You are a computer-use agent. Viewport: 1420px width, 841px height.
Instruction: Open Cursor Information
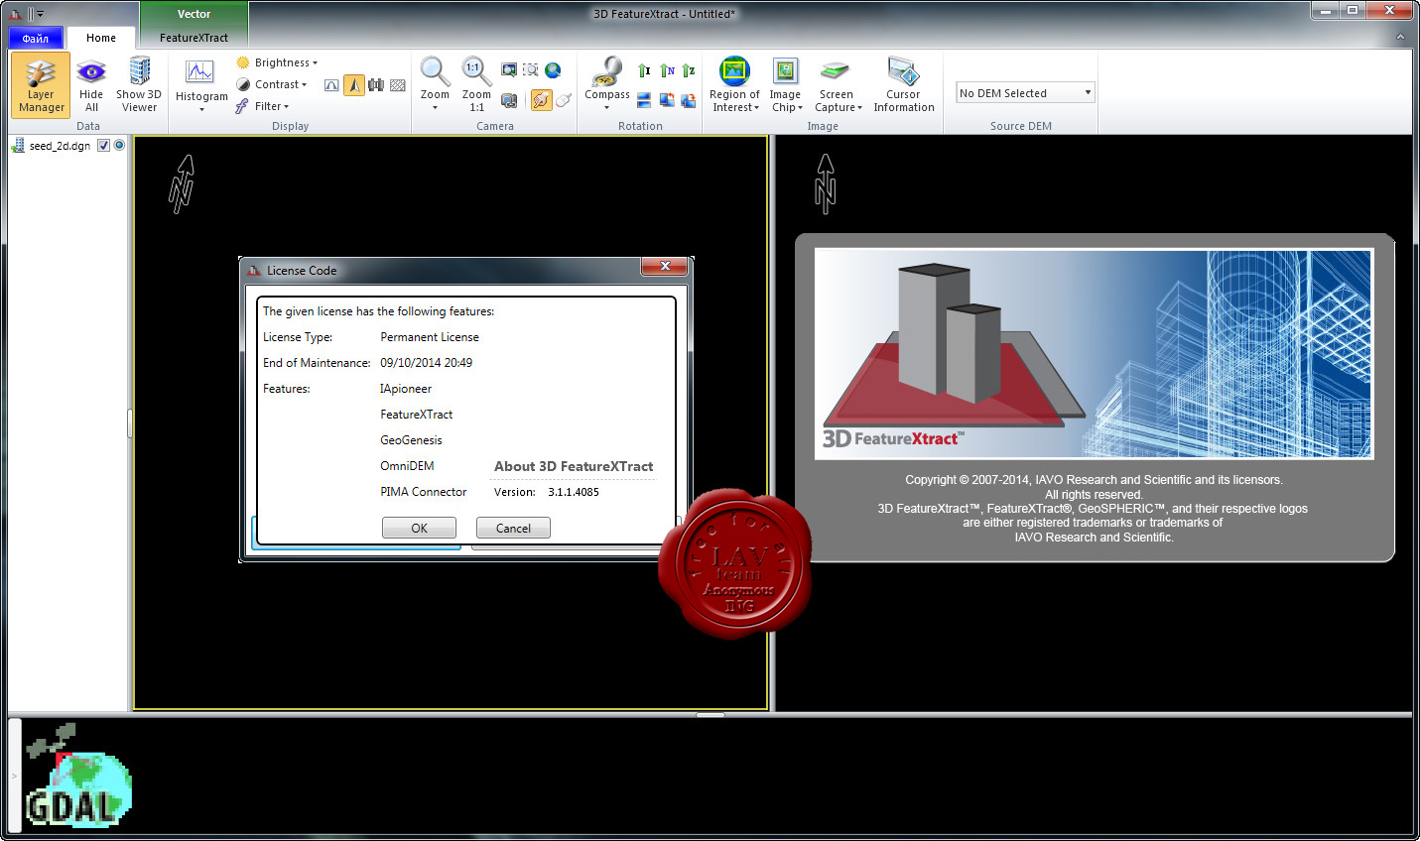click(904, 85)
